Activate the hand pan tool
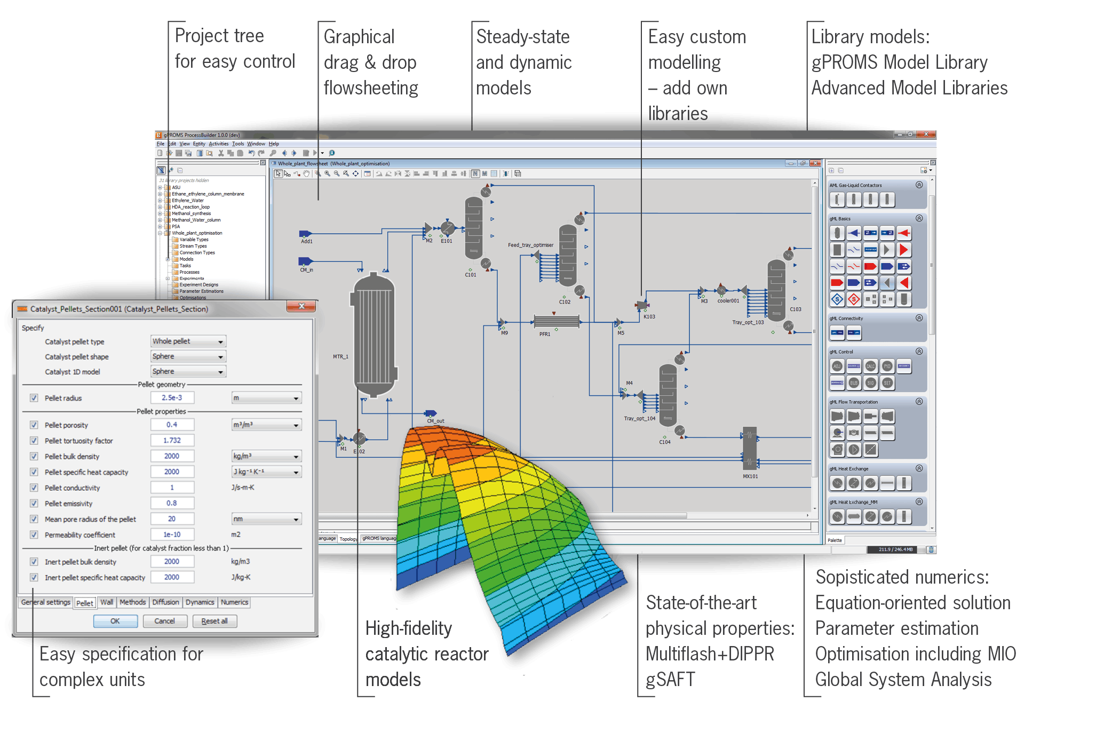The height and width of the screenshot is (741, 1112). [x=307, y=173]
